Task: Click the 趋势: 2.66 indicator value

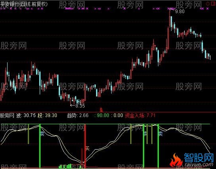Action: point(78,115)
